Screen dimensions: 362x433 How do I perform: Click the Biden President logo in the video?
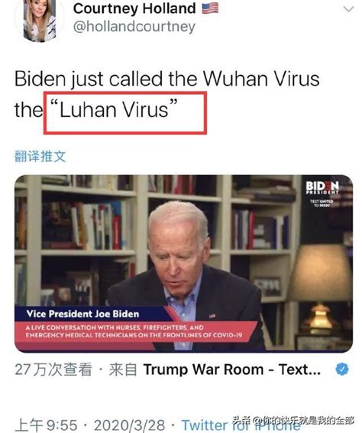(322, 187)
